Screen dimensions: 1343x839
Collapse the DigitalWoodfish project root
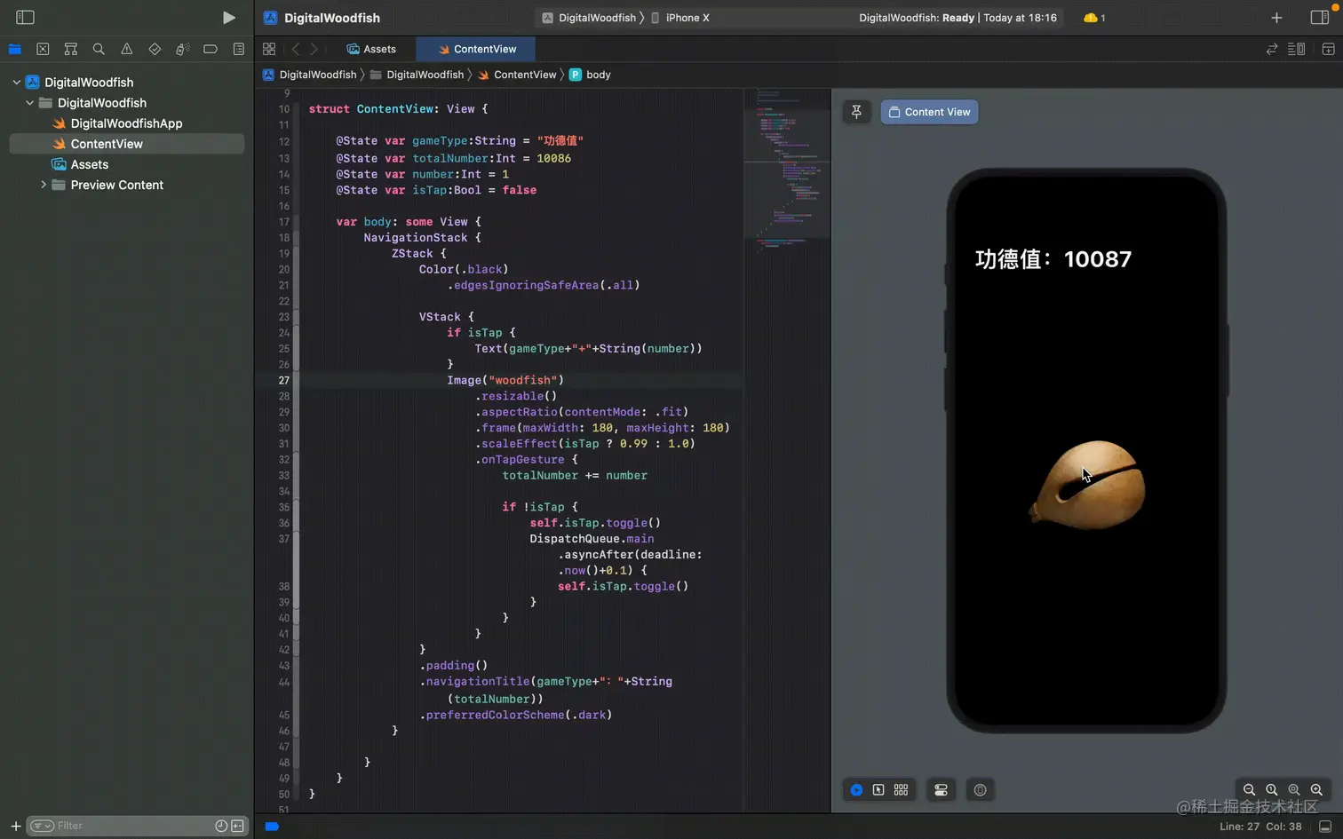pos(16,83)
